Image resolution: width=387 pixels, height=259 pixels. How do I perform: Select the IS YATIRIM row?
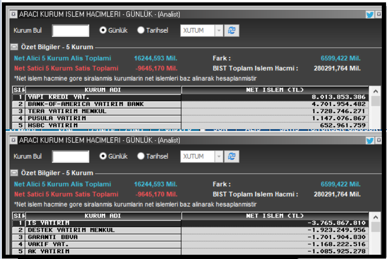click(190, 223)
